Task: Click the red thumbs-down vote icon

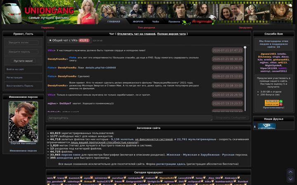Action: pyautogui.click(x=281, y=104)
